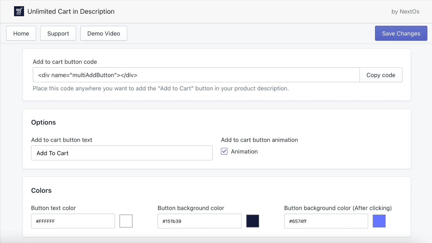
Task: Click the Button background color label
Action: point(191,208)
